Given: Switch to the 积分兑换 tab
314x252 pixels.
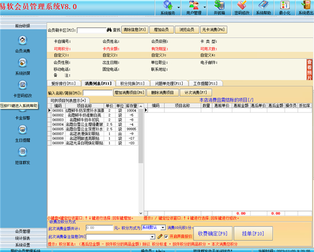Looking at the screenshot, I should [x=130, y=84].
